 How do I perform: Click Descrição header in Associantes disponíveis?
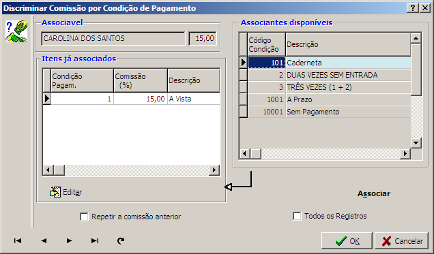(348, 44)
